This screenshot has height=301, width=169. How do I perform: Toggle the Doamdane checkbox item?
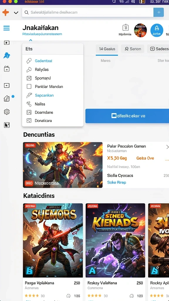click(x=29, y=112)
